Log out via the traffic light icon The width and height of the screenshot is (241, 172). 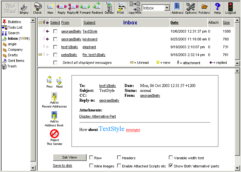pos(231,7)
